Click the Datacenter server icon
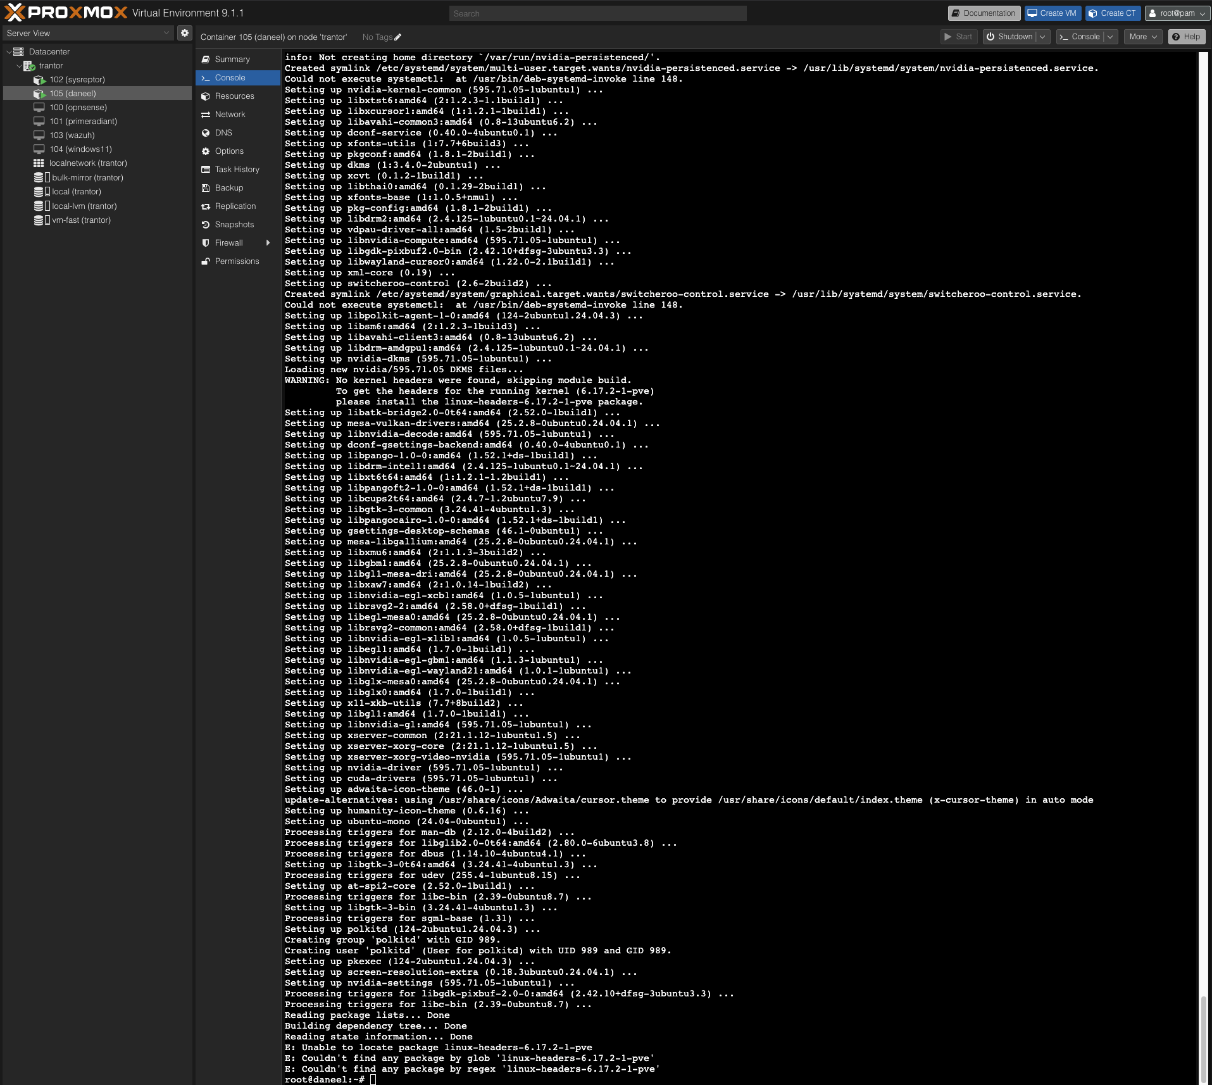The width and height of the screenshot is (1212, 1085). click(19, 52)
